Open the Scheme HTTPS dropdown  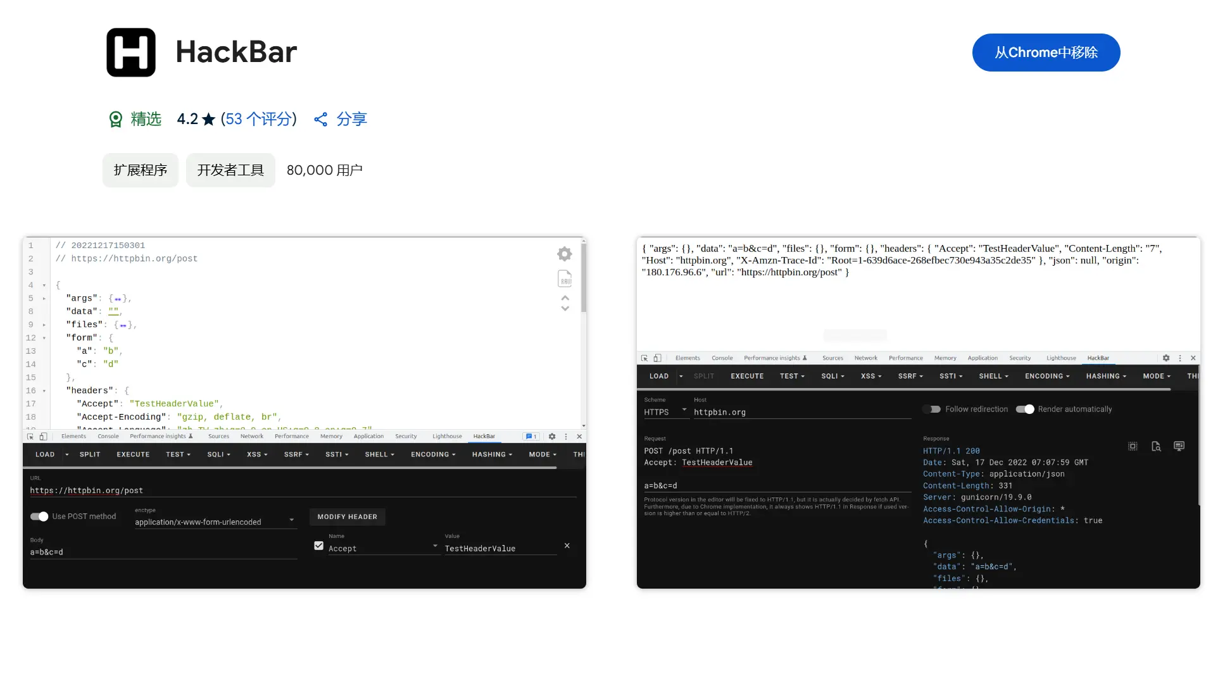click(x=666, y=412)
